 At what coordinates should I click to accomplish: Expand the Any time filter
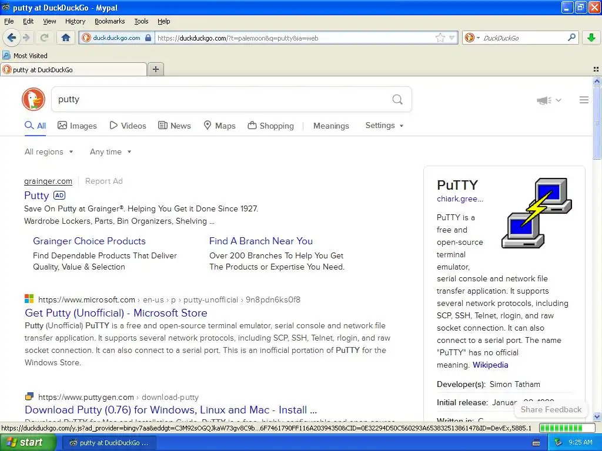[x=111, y=152]
